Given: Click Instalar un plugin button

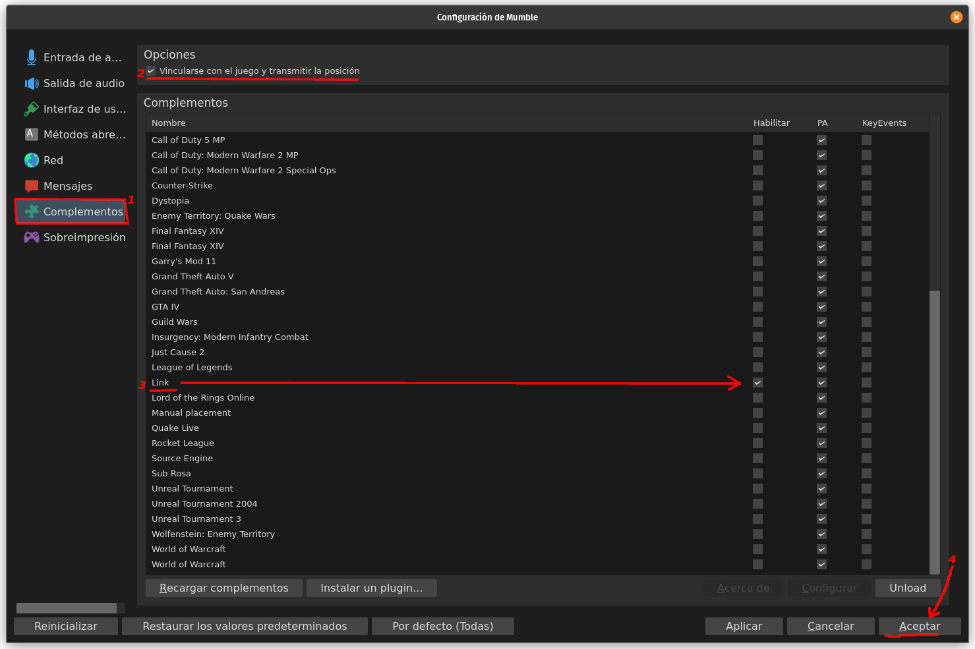Looking at the screenshot, I should [371, 588].
